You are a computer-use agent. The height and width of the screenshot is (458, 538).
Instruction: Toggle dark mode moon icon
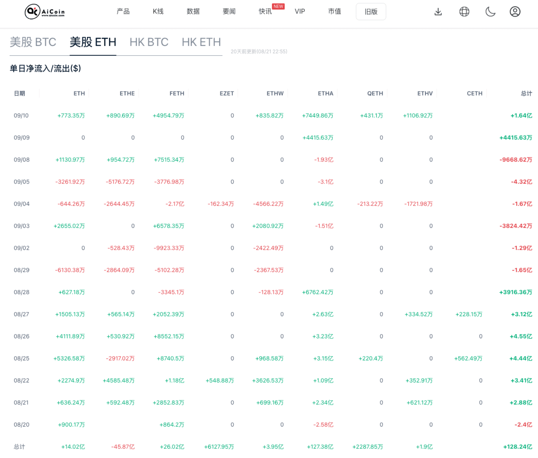point(490,12)
